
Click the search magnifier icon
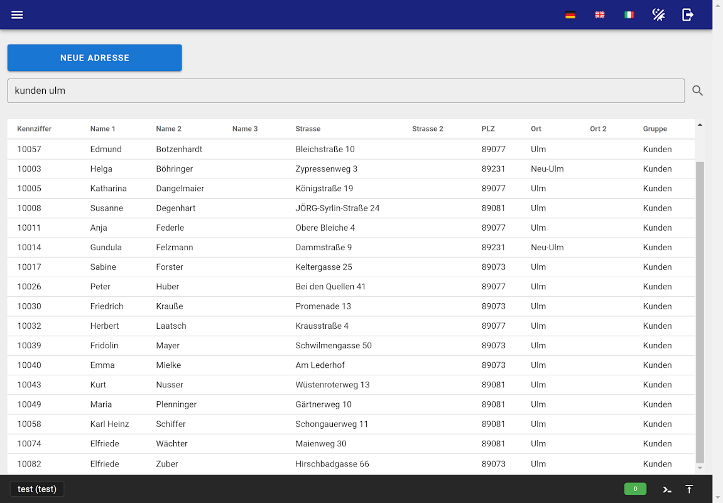click(698, 91)
